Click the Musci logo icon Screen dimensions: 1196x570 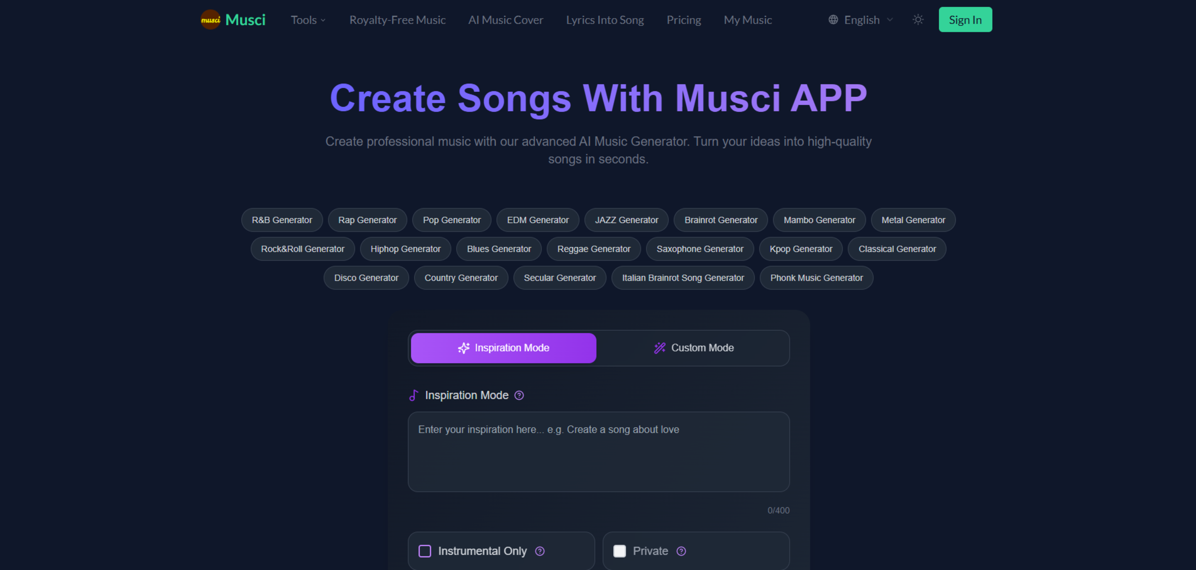click(210, 20)
